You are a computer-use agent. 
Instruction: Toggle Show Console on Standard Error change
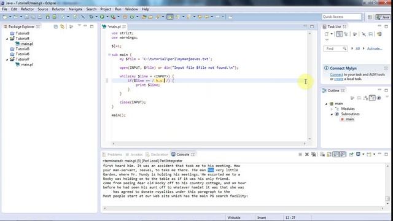pos(343,154)
